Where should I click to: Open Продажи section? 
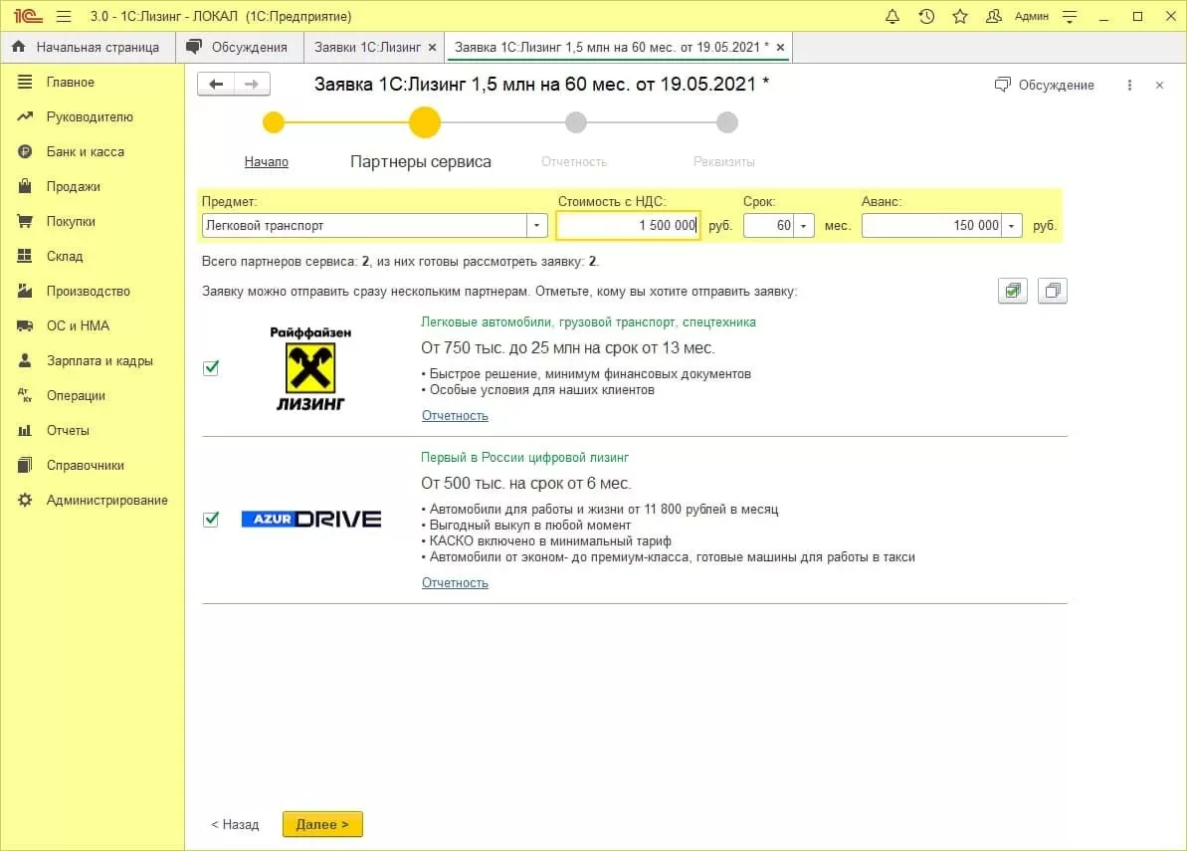[73, 186]
